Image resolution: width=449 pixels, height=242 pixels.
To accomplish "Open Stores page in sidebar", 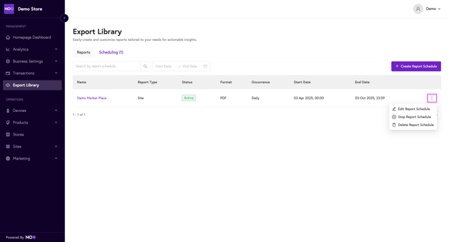I will (32, 135).
